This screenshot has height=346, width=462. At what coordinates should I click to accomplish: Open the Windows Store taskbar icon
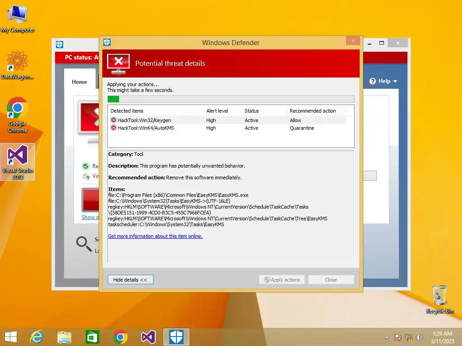[92, 337]
